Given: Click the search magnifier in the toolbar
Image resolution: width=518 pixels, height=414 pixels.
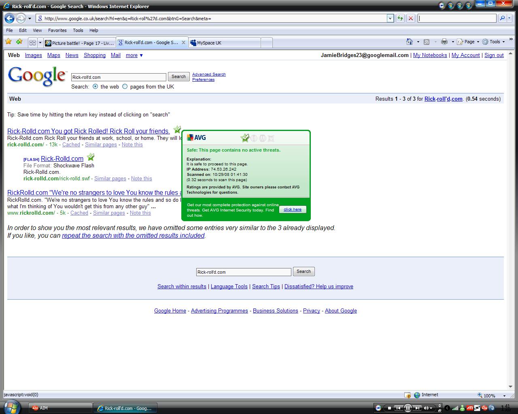Looking at the screenshot, I should (502, 18).
